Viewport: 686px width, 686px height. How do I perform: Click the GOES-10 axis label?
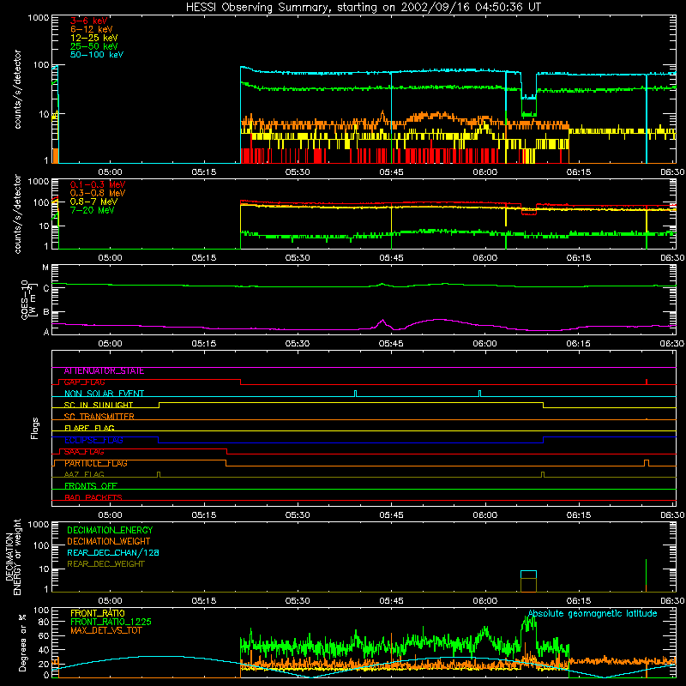[x=24, y=299]
